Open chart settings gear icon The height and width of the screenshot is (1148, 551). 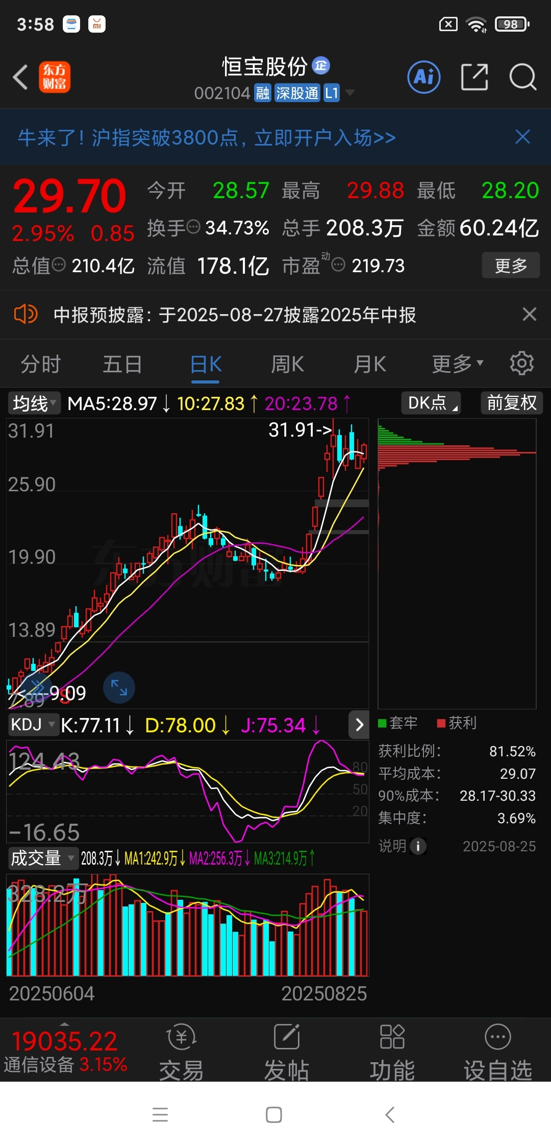(x=521, y=363)
